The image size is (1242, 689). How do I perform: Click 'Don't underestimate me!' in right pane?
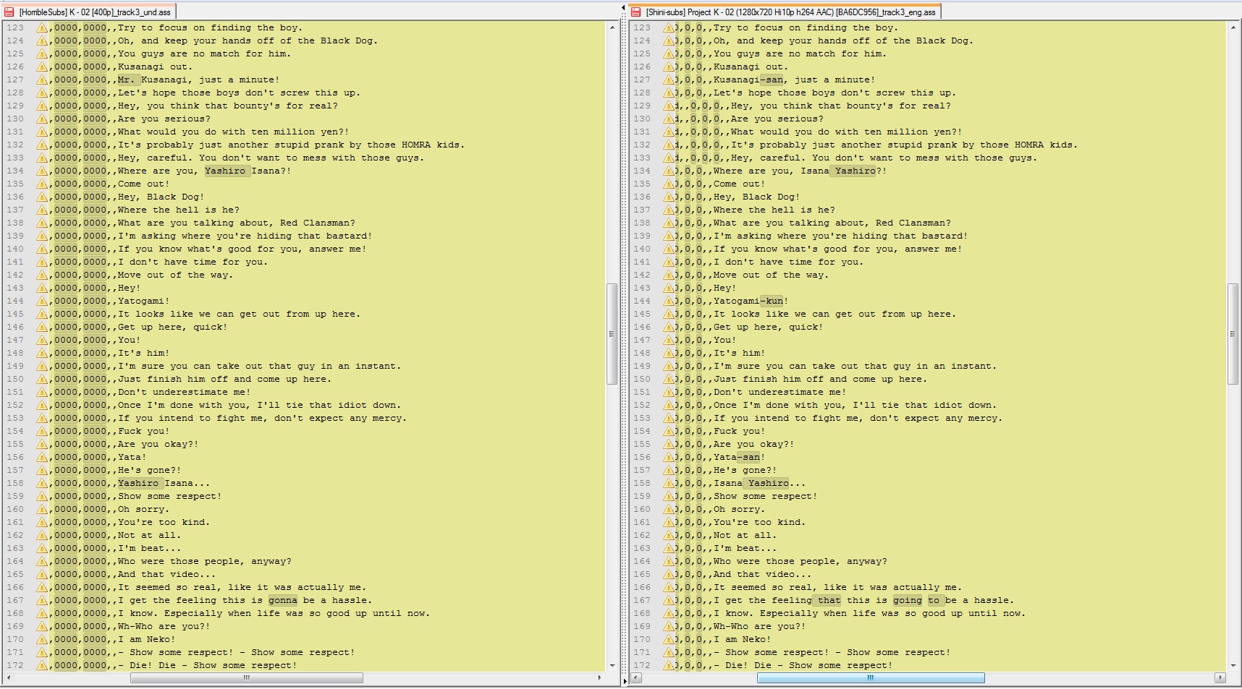[780, 393]
